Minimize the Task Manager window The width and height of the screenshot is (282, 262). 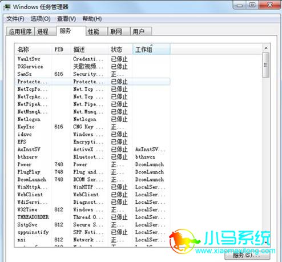pos(239,5)
